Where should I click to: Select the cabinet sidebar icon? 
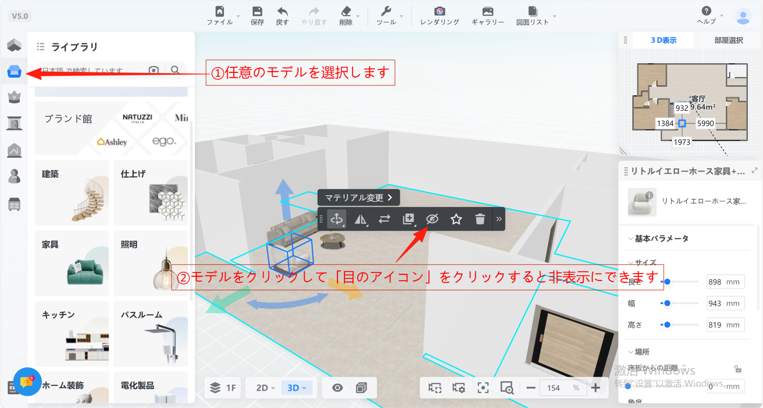(14, 204)
